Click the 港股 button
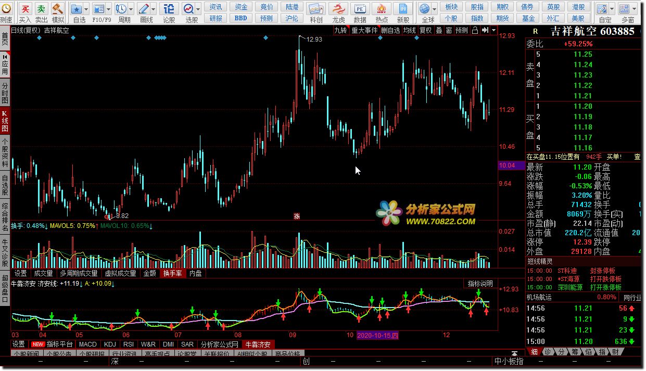Image resolution: width=646 pixels, height=371 pixels. [578, 7]
